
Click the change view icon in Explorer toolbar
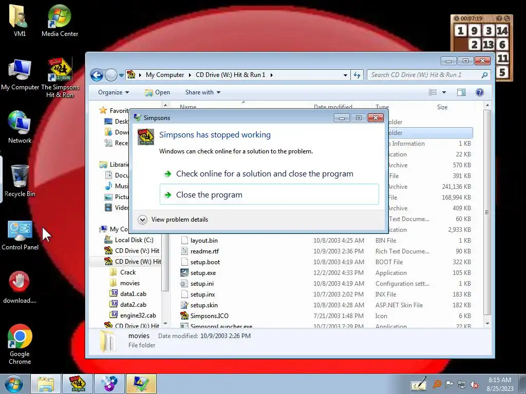[x=433, y=92]
